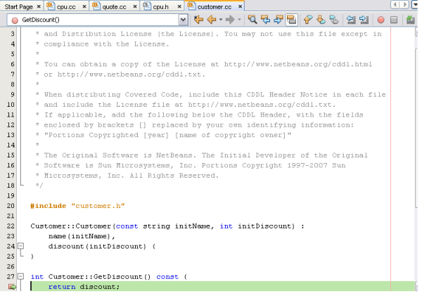
Task: Click 'or http://www.netbeans.org/cddl.txt.' on line 7
Action: 124,74
